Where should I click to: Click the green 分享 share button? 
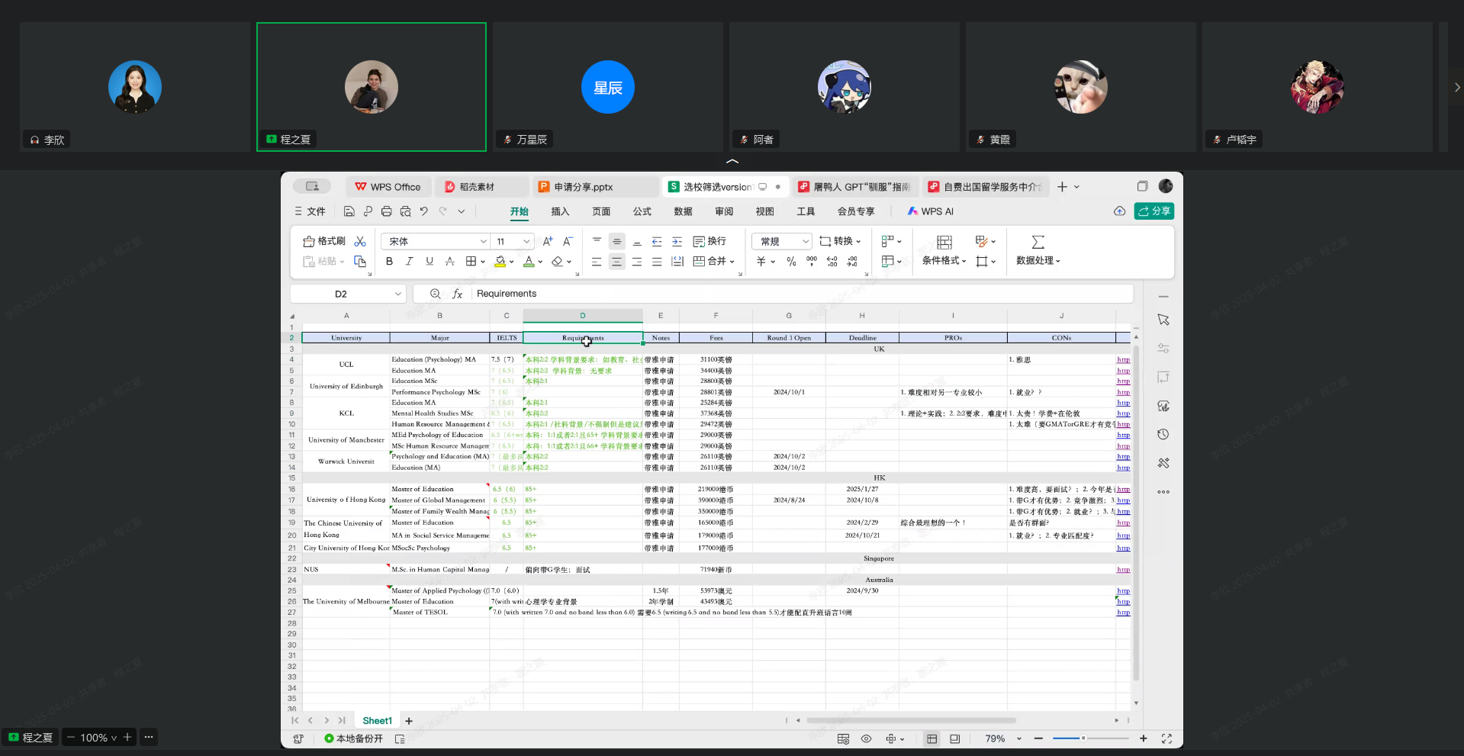[1154, 211]
